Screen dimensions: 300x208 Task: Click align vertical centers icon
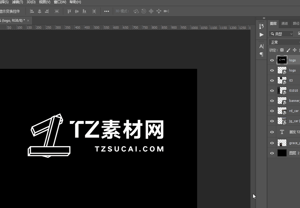(77, 11)
